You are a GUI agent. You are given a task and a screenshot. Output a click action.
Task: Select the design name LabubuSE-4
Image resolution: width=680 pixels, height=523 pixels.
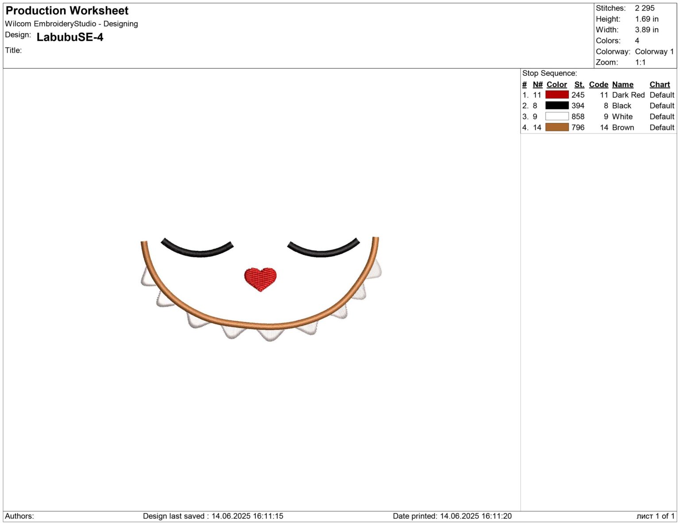(x=70, y=38)
